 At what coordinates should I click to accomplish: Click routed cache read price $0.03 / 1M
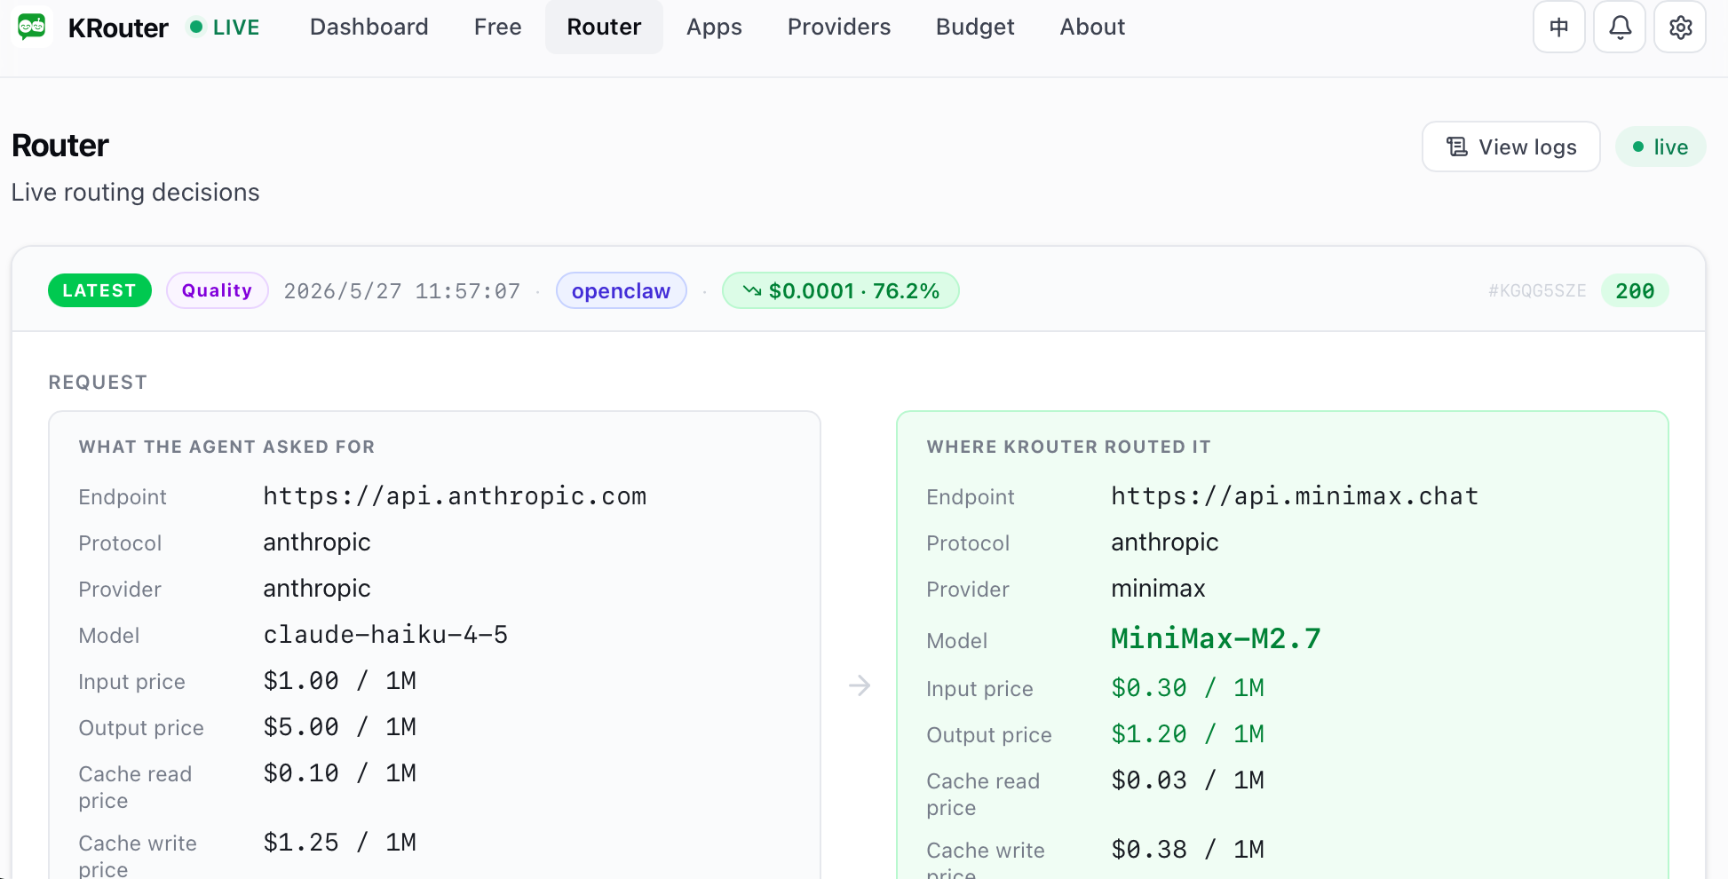coord(1187,780)
